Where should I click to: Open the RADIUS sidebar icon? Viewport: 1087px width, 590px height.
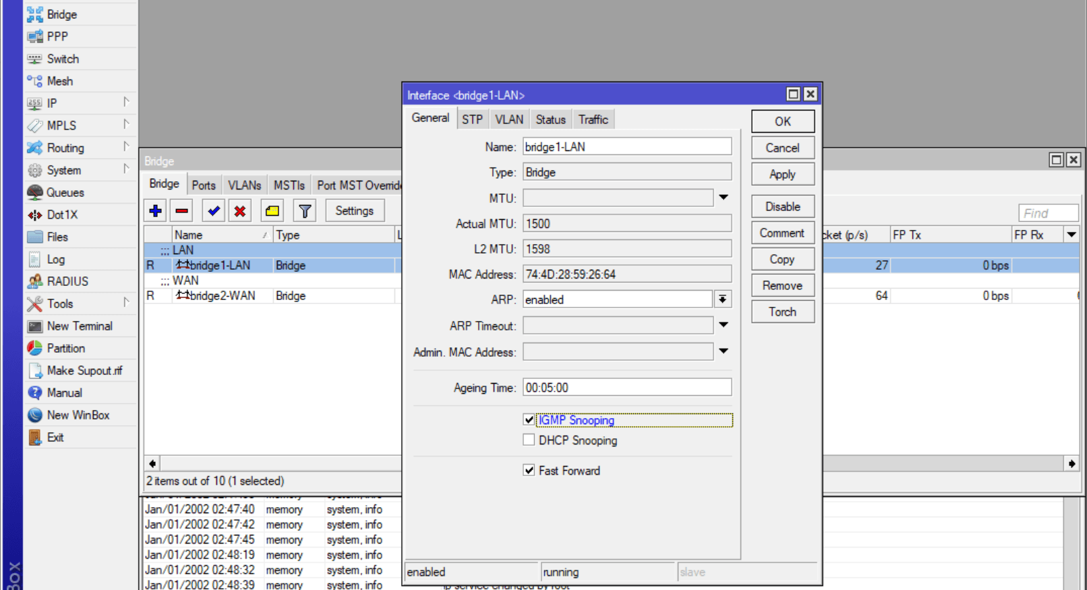pyautogui.click(x=35, y=281)
